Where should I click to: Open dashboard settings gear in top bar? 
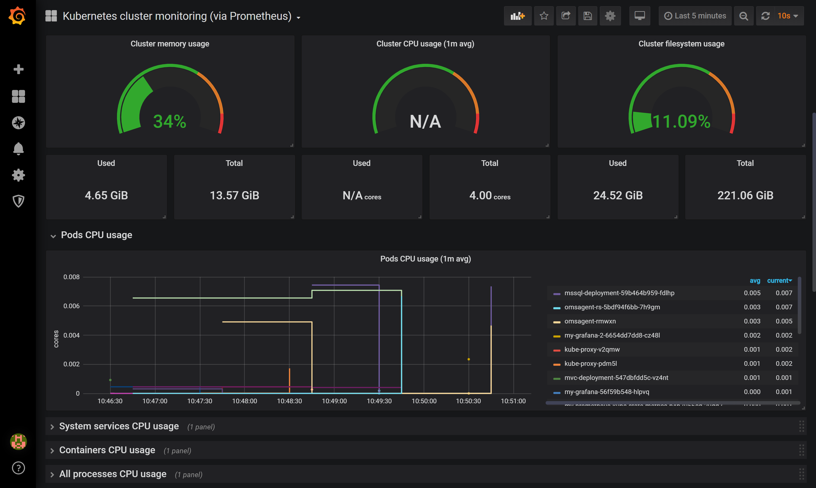click(x=610, y=16)
